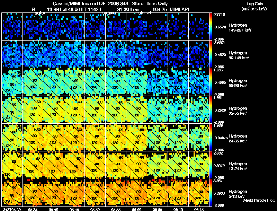The image size is (277, 211).
Task: Click the 'Hydrogen 13-24 keV' row label
Action: coord(238,166)
